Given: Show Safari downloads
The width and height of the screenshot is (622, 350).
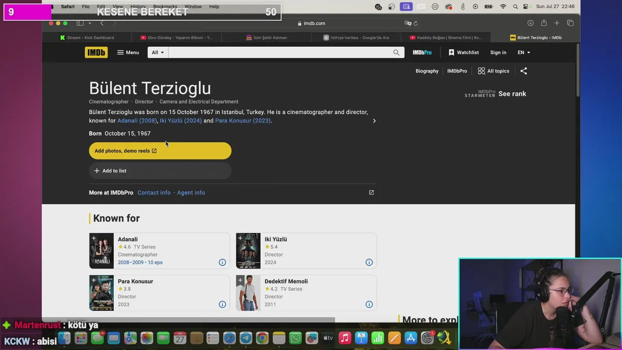Looking at the screenshot, I should pyautogui.click(x=530, y=23).
